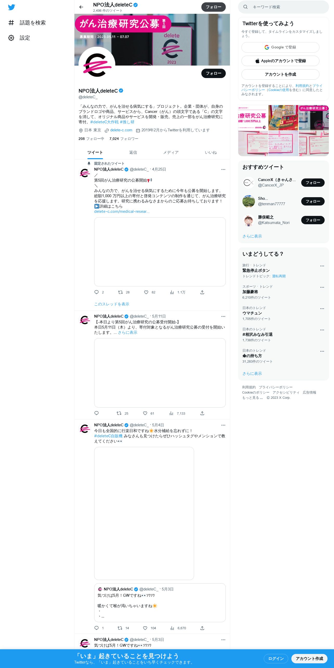
Task: Switch to the いいね tab
Action: pyautogui.click(x=211, y=152)
